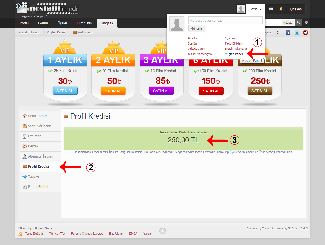The image size is (325, 245).
Task: Click the list view icon
Action: click(x=279, y=33)
